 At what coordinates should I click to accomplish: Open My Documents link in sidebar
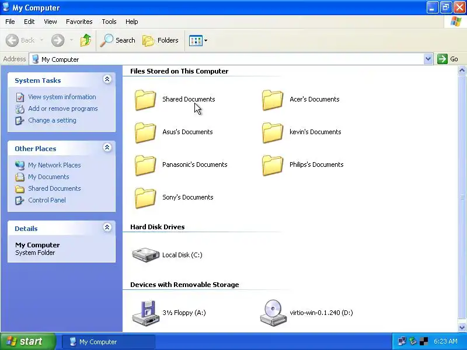[x=48, y=177]
